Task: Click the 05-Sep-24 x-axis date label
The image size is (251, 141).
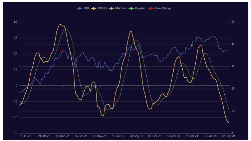Action: coord(228,136)
